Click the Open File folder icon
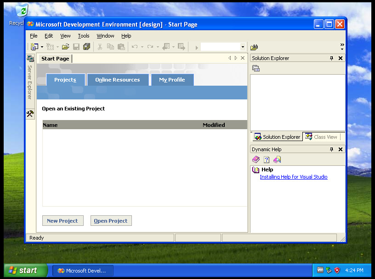This screenshot has height=279, width=375. click(66, 47)
